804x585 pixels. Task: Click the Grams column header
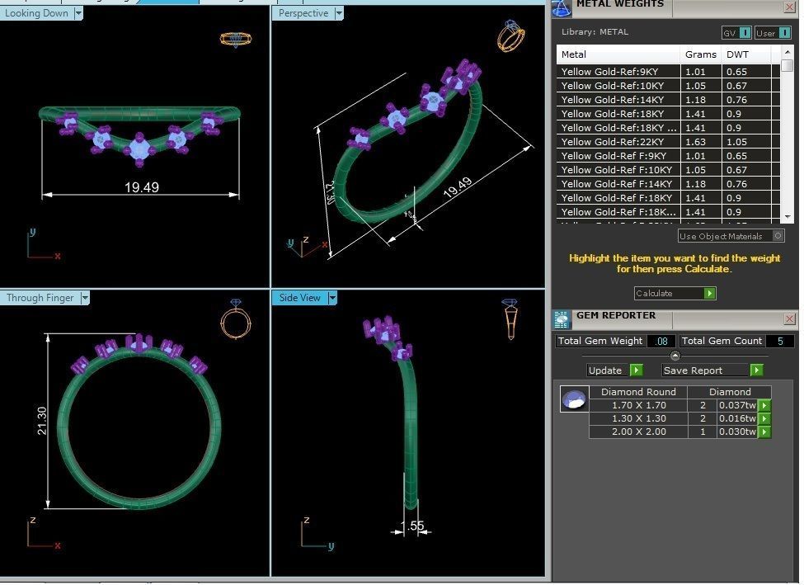[700, 54]
